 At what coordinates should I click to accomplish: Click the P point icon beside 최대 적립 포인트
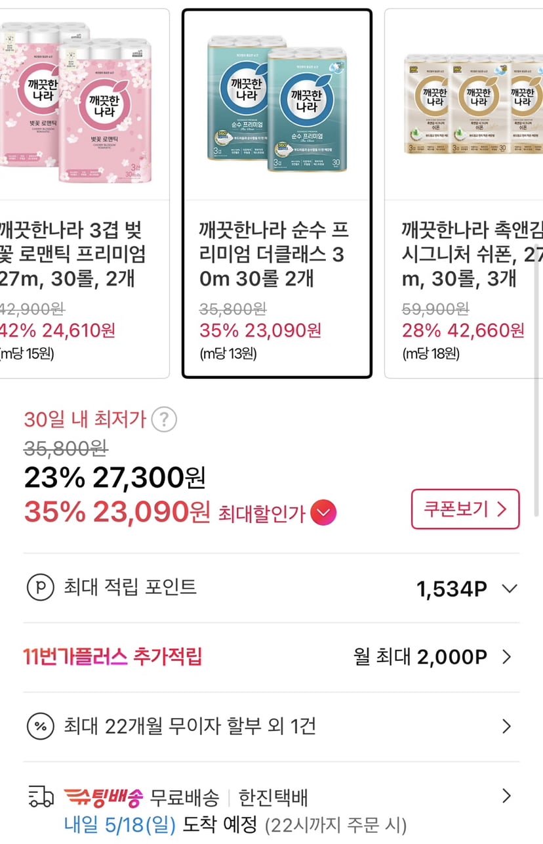(40, 587)
